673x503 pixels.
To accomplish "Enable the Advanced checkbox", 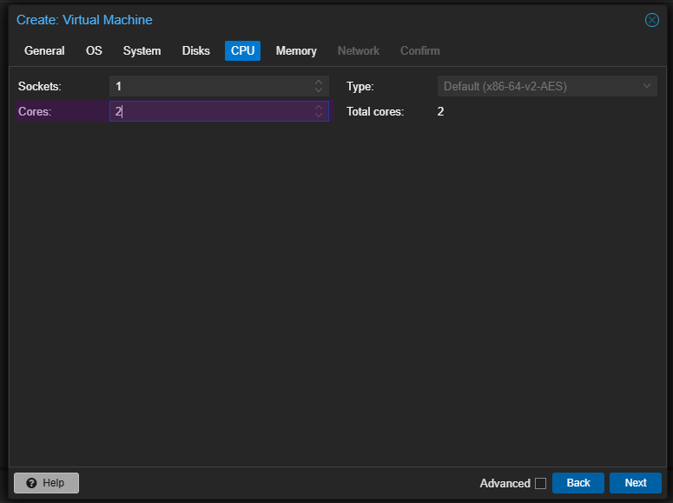I will point(541,483).
